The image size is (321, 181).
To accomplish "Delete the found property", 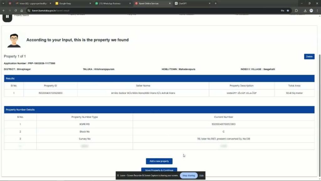I will click(x=309, y=56).
